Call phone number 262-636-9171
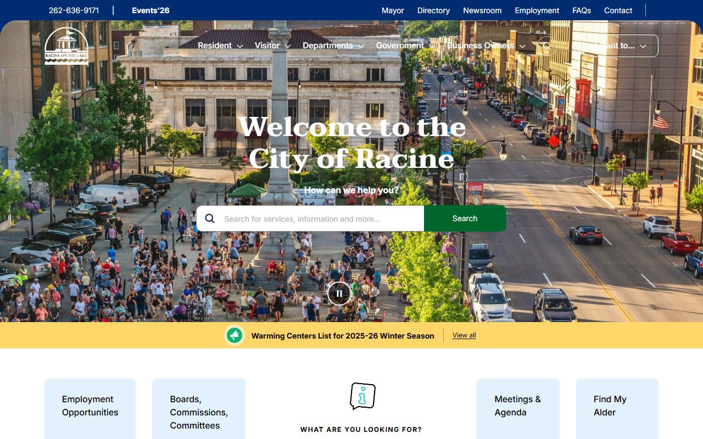 click(74, 10)
